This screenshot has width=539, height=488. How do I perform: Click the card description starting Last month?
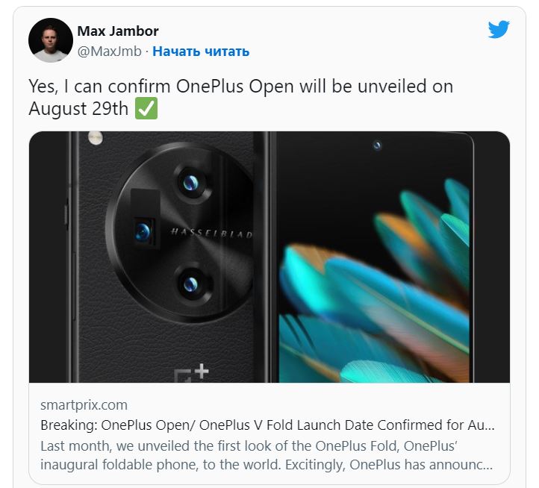click(267, 455)
